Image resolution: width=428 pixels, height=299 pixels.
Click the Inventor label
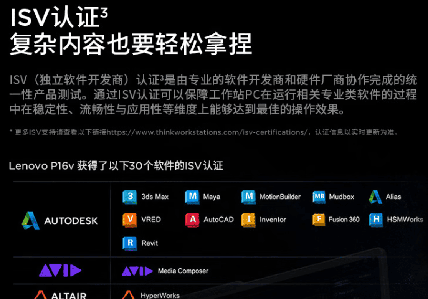click(x=273, y=220)
